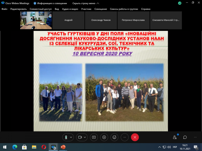Open the Редактировать menu
The image size is (202, 151).
click(x=19, y=9)
